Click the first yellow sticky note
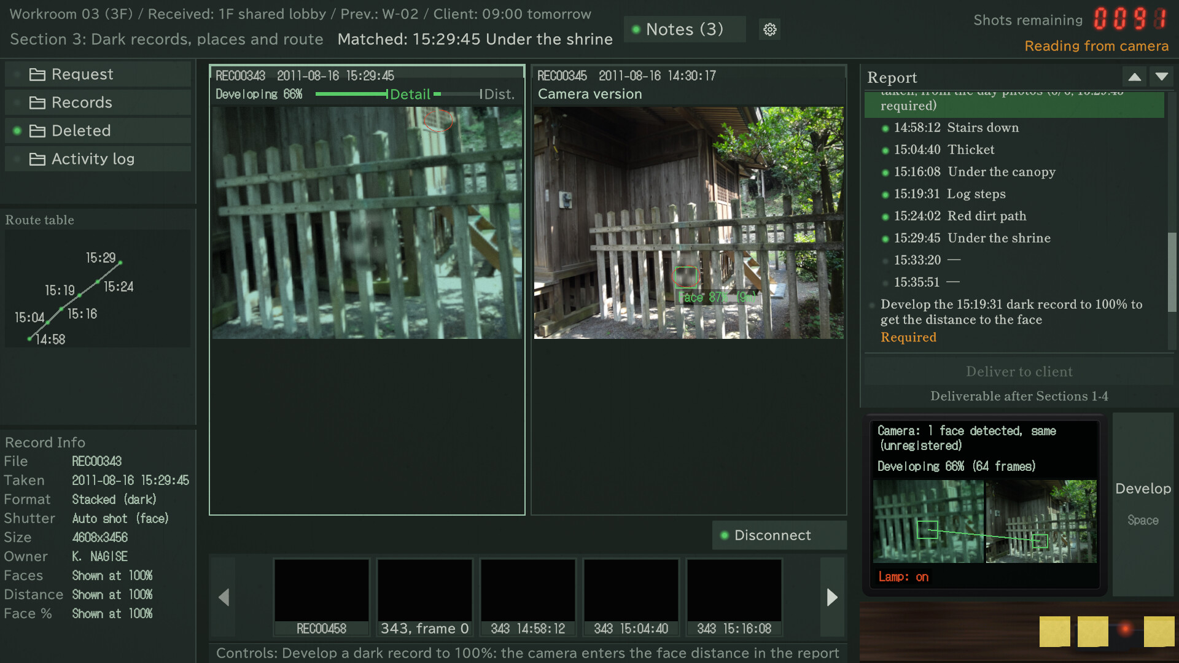Image resolution: width=1179 pixels, height=663 pixels. pos(1054,632)
